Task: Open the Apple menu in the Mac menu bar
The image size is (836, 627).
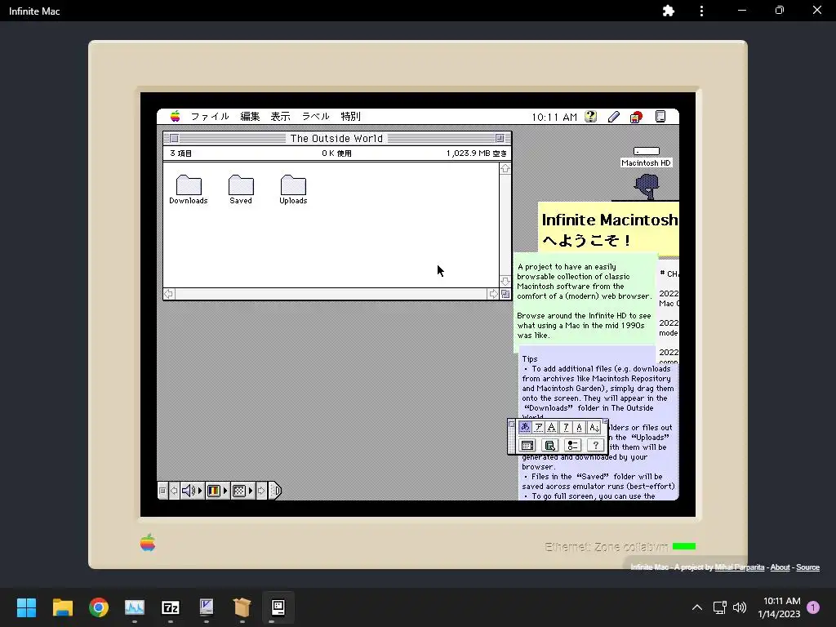Action: pos(175,116)
